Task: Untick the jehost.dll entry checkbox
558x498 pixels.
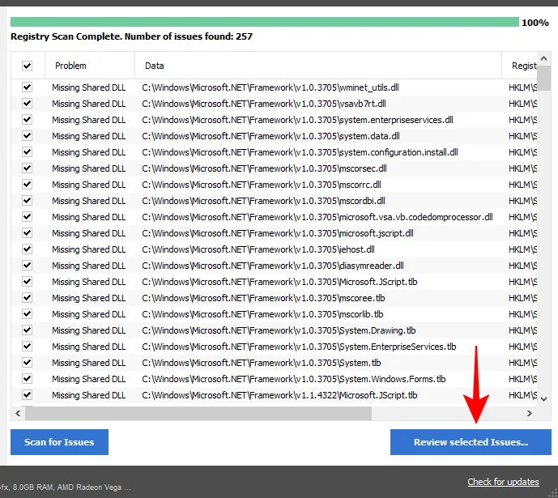Action: 28,249
